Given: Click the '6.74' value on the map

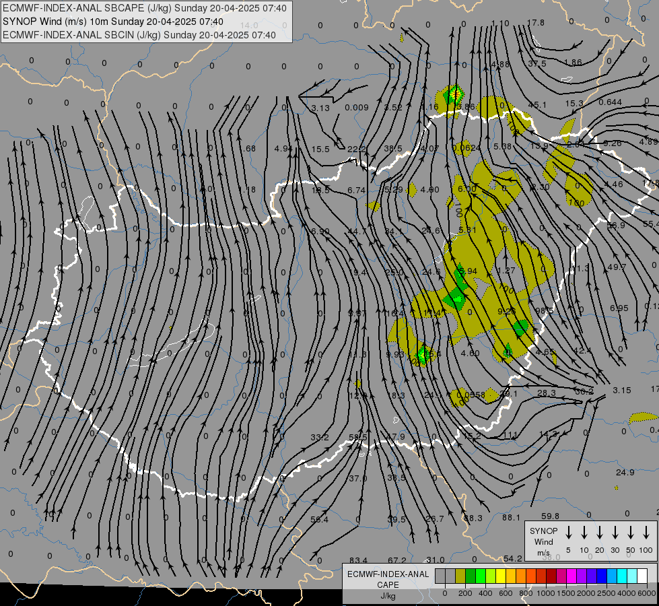Looking at the screenshot, I should click(x=356, y=190).
